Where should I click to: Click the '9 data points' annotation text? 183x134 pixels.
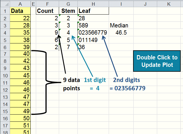point(71,84)
